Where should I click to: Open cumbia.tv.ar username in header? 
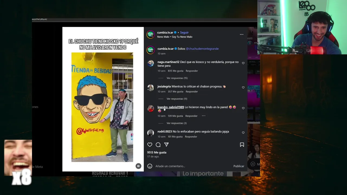(165, 32)
